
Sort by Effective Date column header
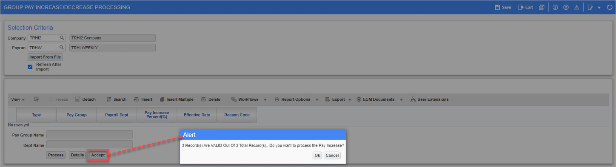pyautogui.click(x=197, y=115)
